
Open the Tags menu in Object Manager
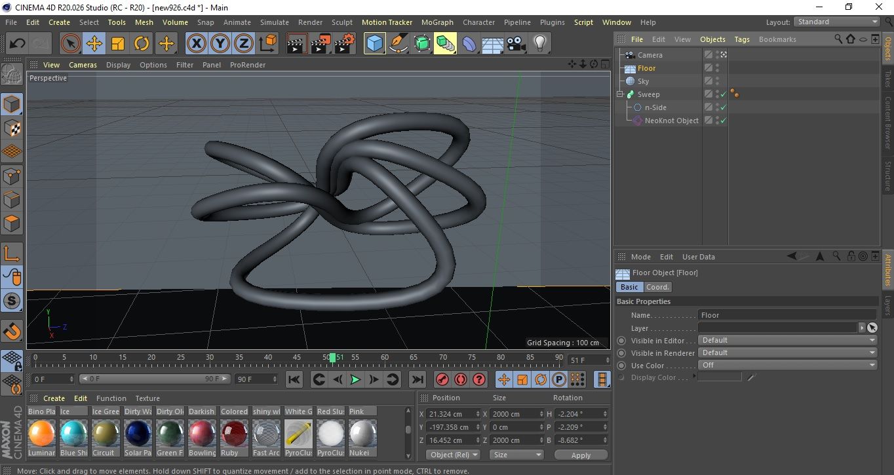point(742,39)
